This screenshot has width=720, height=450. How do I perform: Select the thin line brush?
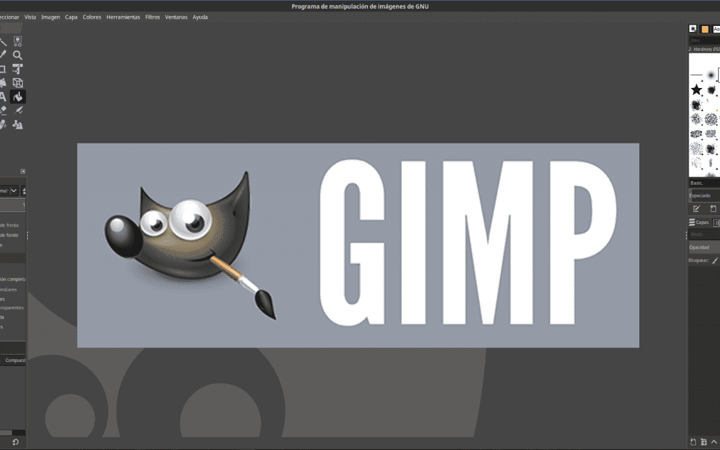click(x=696, y=75)
